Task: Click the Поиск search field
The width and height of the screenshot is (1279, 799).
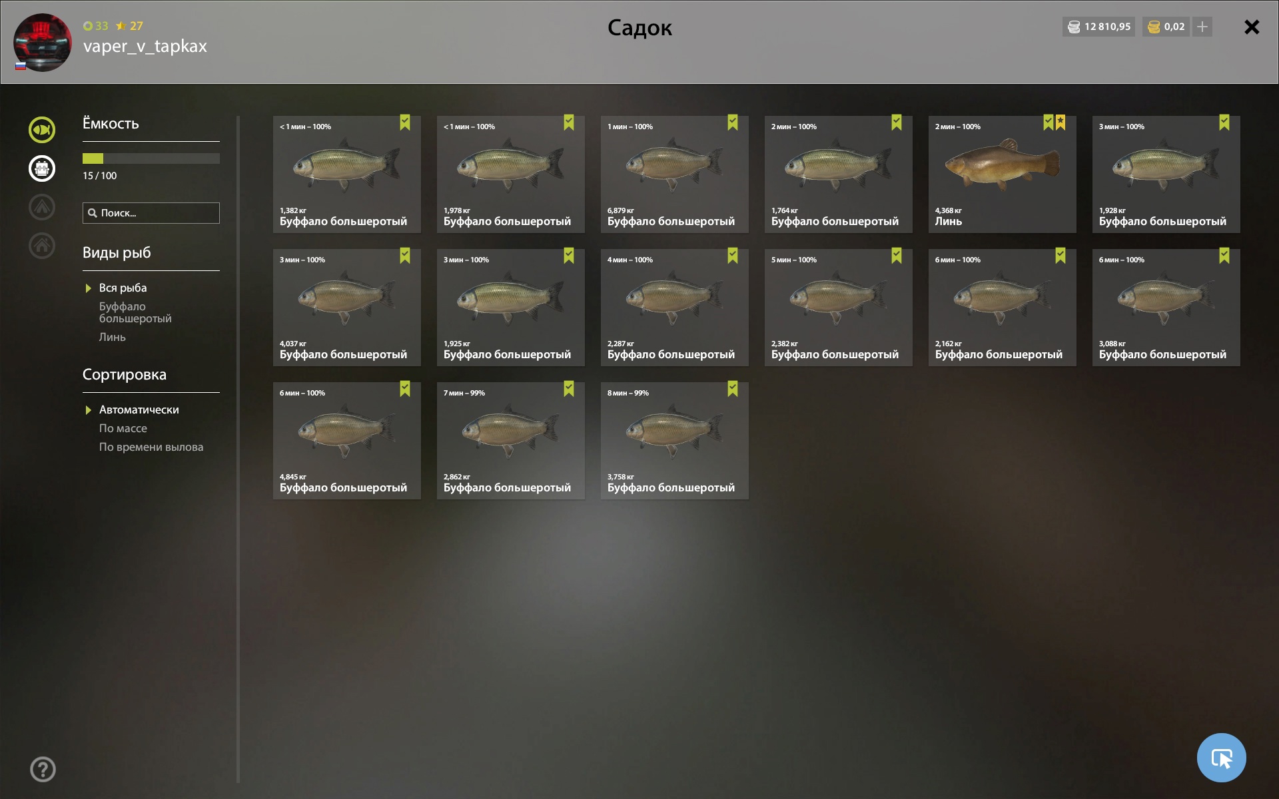Action: pos(151,213)
